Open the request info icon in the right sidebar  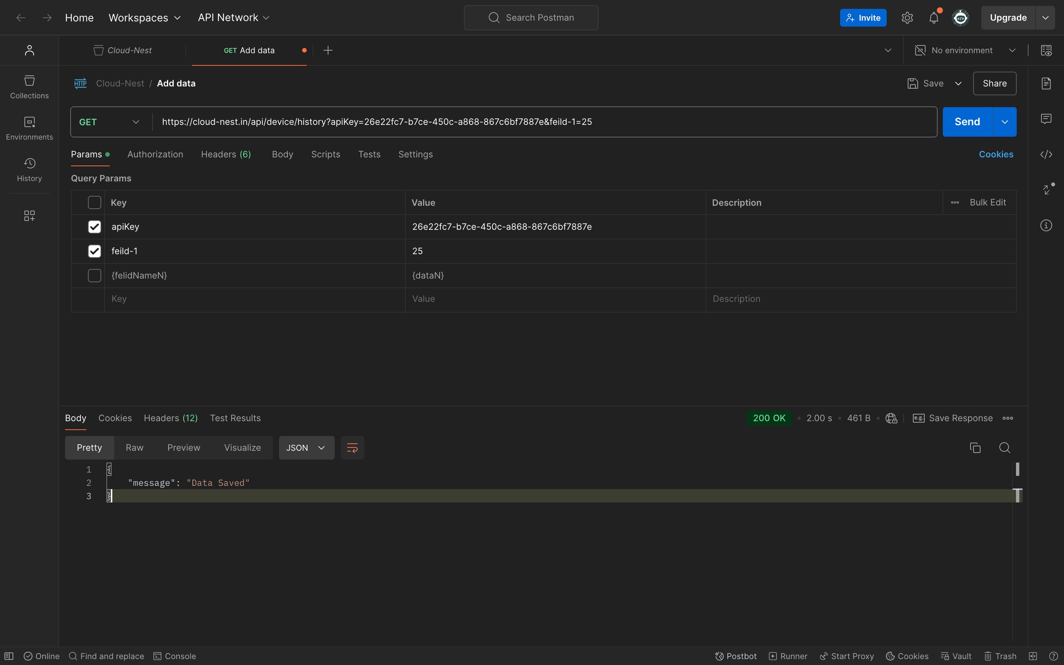point(1046,226)
